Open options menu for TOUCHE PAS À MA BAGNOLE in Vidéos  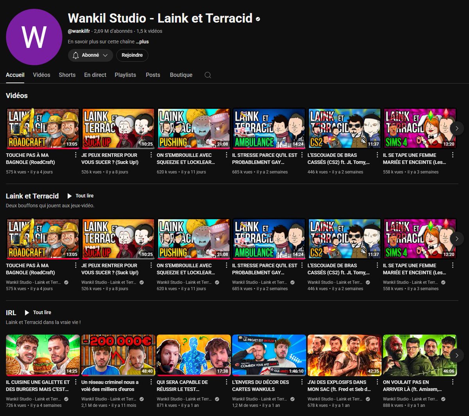76,155
